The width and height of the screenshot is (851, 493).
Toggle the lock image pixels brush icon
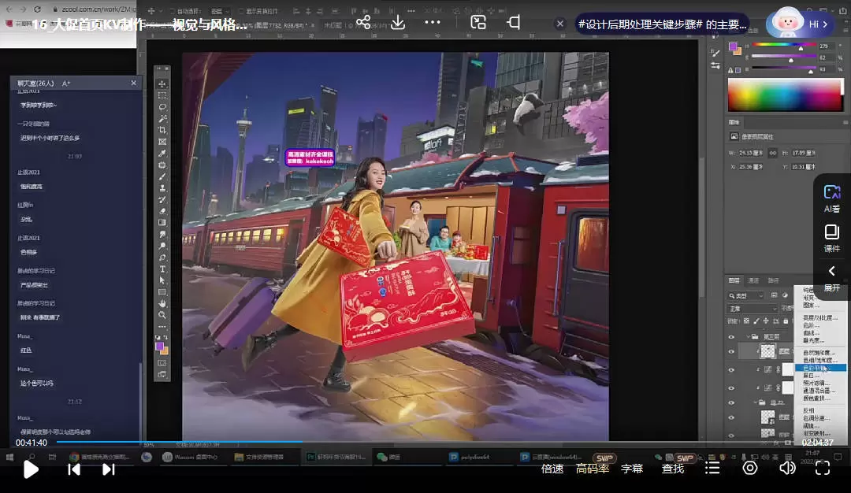pyautogui.click(x=756, y=321)
